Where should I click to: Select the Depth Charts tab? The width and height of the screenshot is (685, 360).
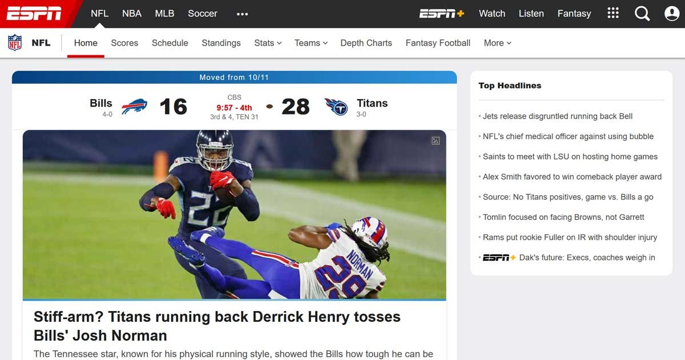pos(366,43)
